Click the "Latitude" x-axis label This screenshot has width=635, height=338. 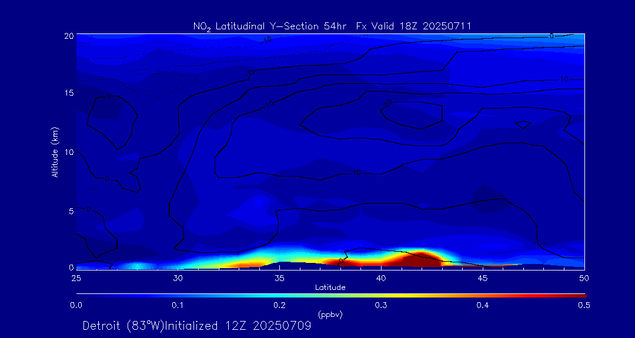pyautogui.click(x=330, y=288)
